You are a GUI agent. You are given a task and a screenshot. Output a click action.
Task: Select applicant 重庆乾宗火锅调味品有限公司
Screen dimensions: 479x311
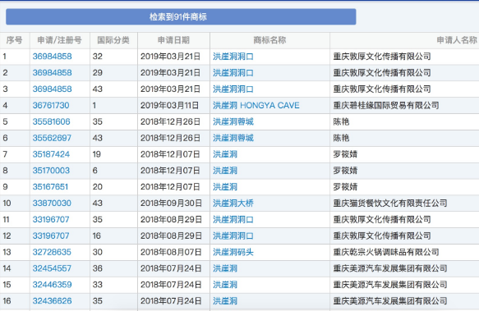pos(386,252)
